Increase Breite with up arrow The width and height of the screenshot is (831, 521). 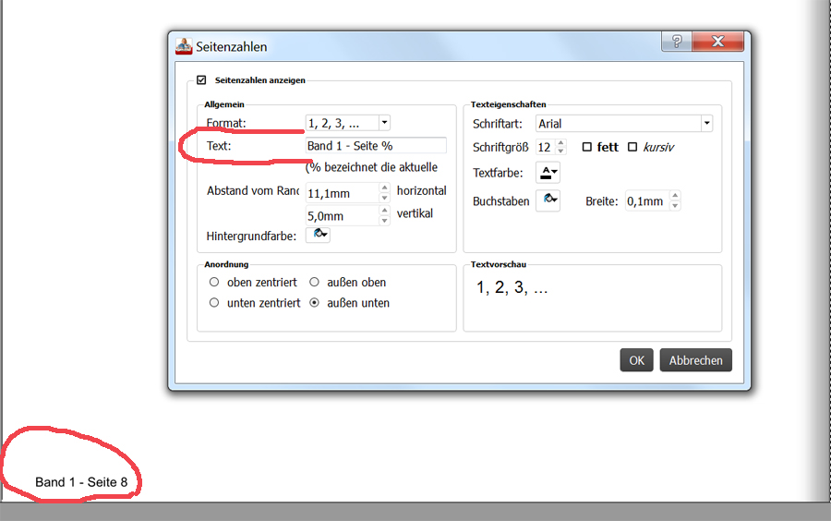675,196
